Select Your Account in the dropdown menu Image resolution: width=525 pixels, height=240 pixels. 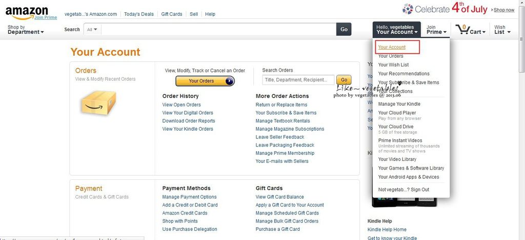point(392,47)
